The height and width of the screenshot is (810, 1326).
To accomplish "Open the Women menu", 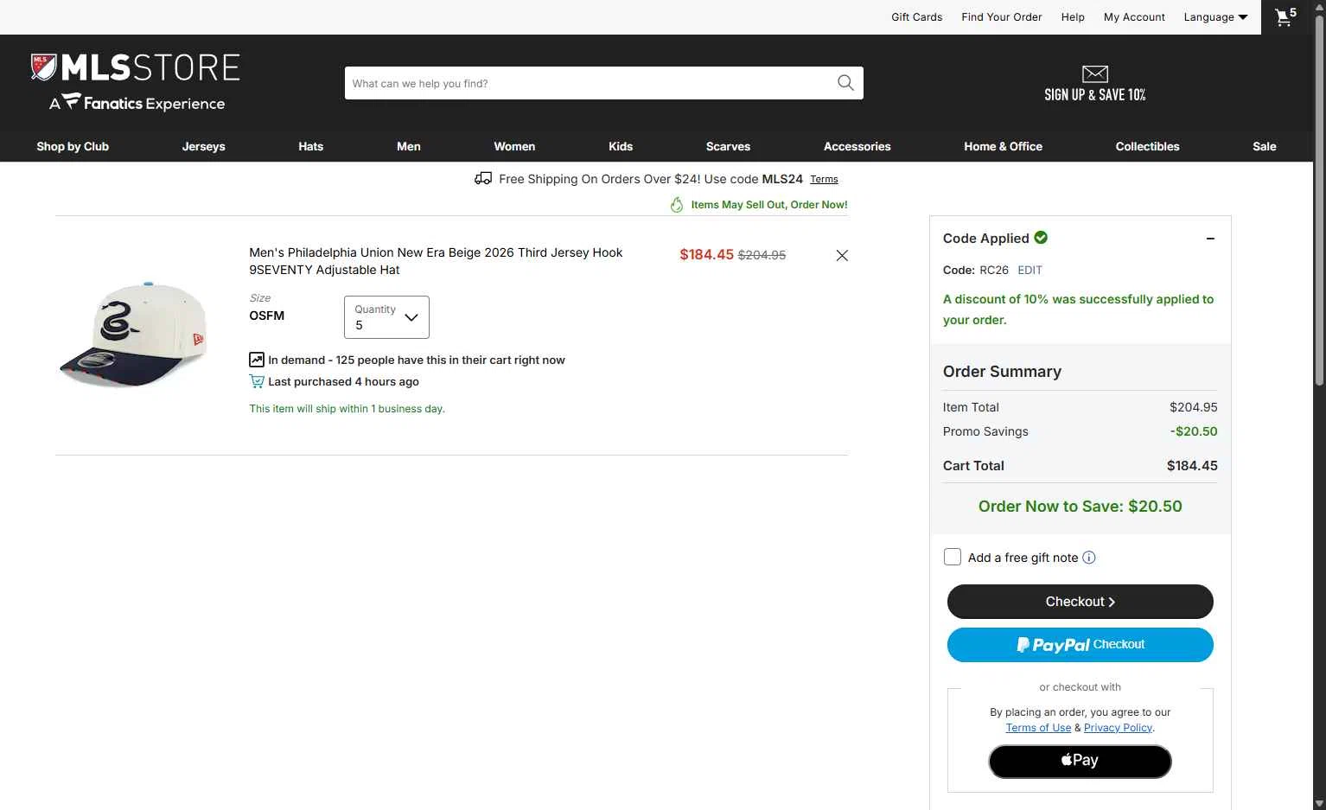I will tap(514, 146).
